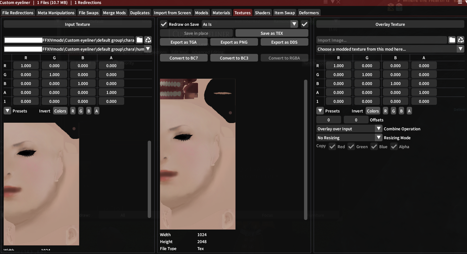Switch to Meta Manipulations tab

[x=56, y=13]
